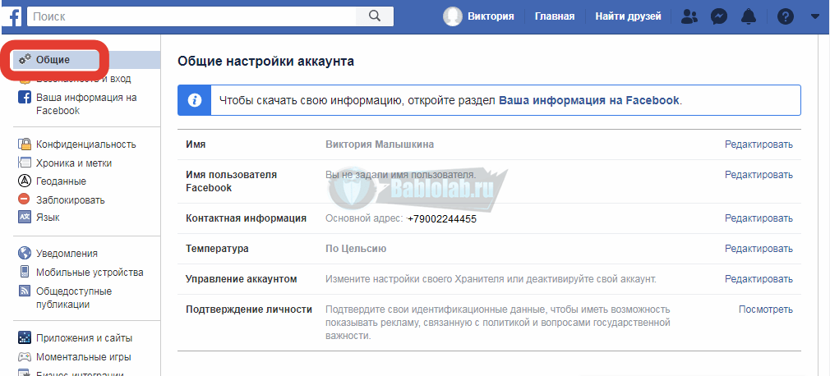Open Заблокировать settings section
Screen dimensions: 830x376
[70, 199]
